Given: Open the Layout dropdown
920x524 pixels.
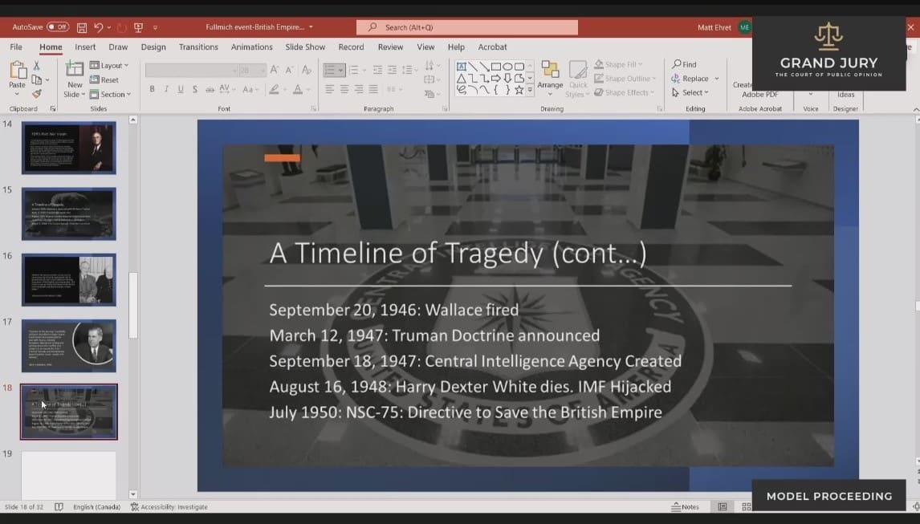Looking at the screenshot, I should tap(111, 66).
